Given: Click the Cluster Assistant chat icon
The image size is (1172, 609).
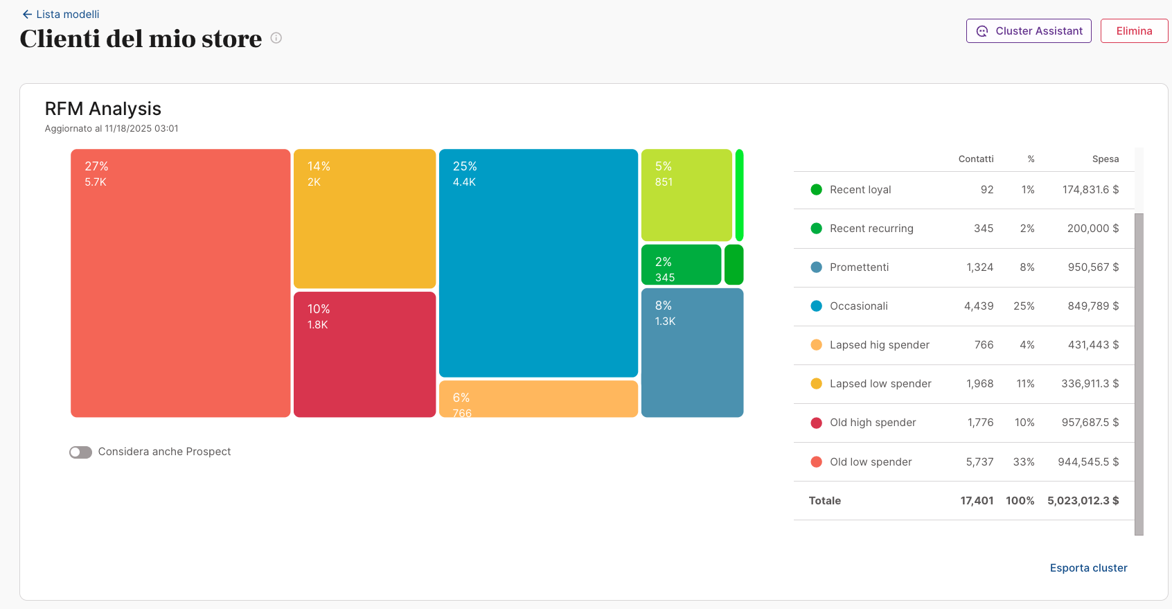Looking at the screenshot, I should 982,31.
